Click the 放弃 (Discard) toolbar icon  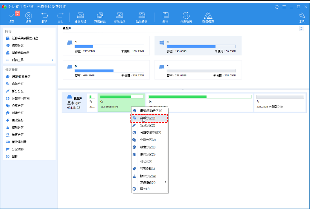point(29,16)
